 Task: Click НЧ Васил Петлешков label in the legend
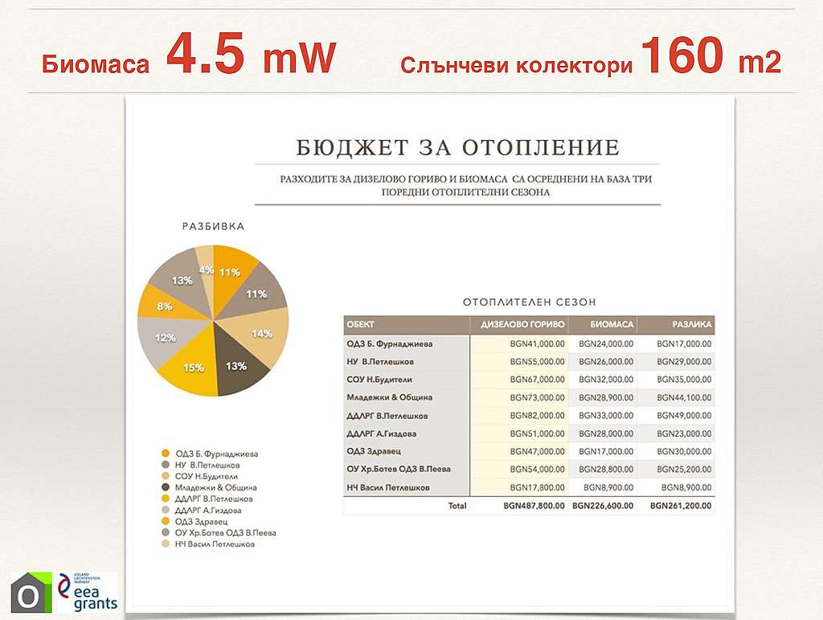click(x=215, y=544)
